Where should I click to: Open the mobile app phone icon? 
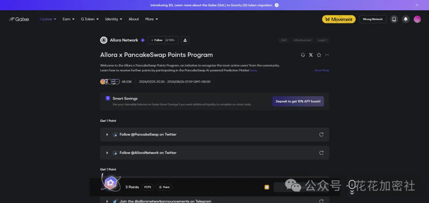click(x=394, y=19)
